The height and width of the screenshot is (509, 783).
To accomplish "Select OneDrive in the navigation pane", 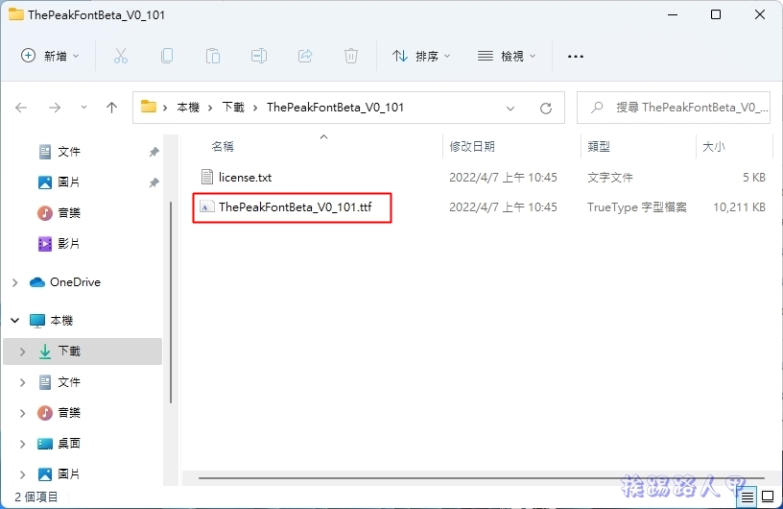I will click(x=75, y=282).
